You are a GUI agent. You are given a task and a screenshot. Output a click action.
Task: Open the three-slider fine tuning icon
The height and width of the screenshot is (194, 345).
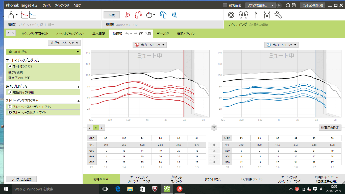(267, 15)
